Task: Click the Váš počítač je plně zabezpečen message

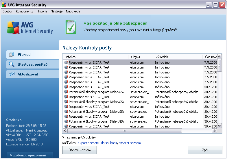Action: pyautogui.click(x=116, y=23)
